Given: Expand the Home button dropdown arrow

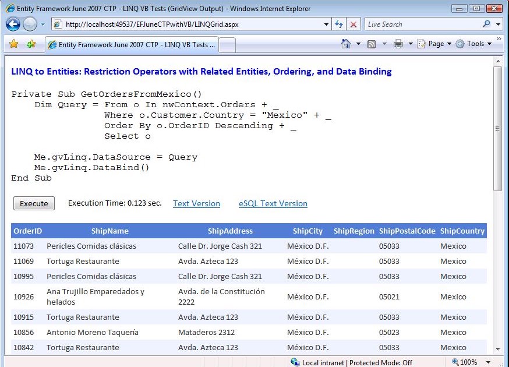Looking at the screenshot, I should [358, 44].
